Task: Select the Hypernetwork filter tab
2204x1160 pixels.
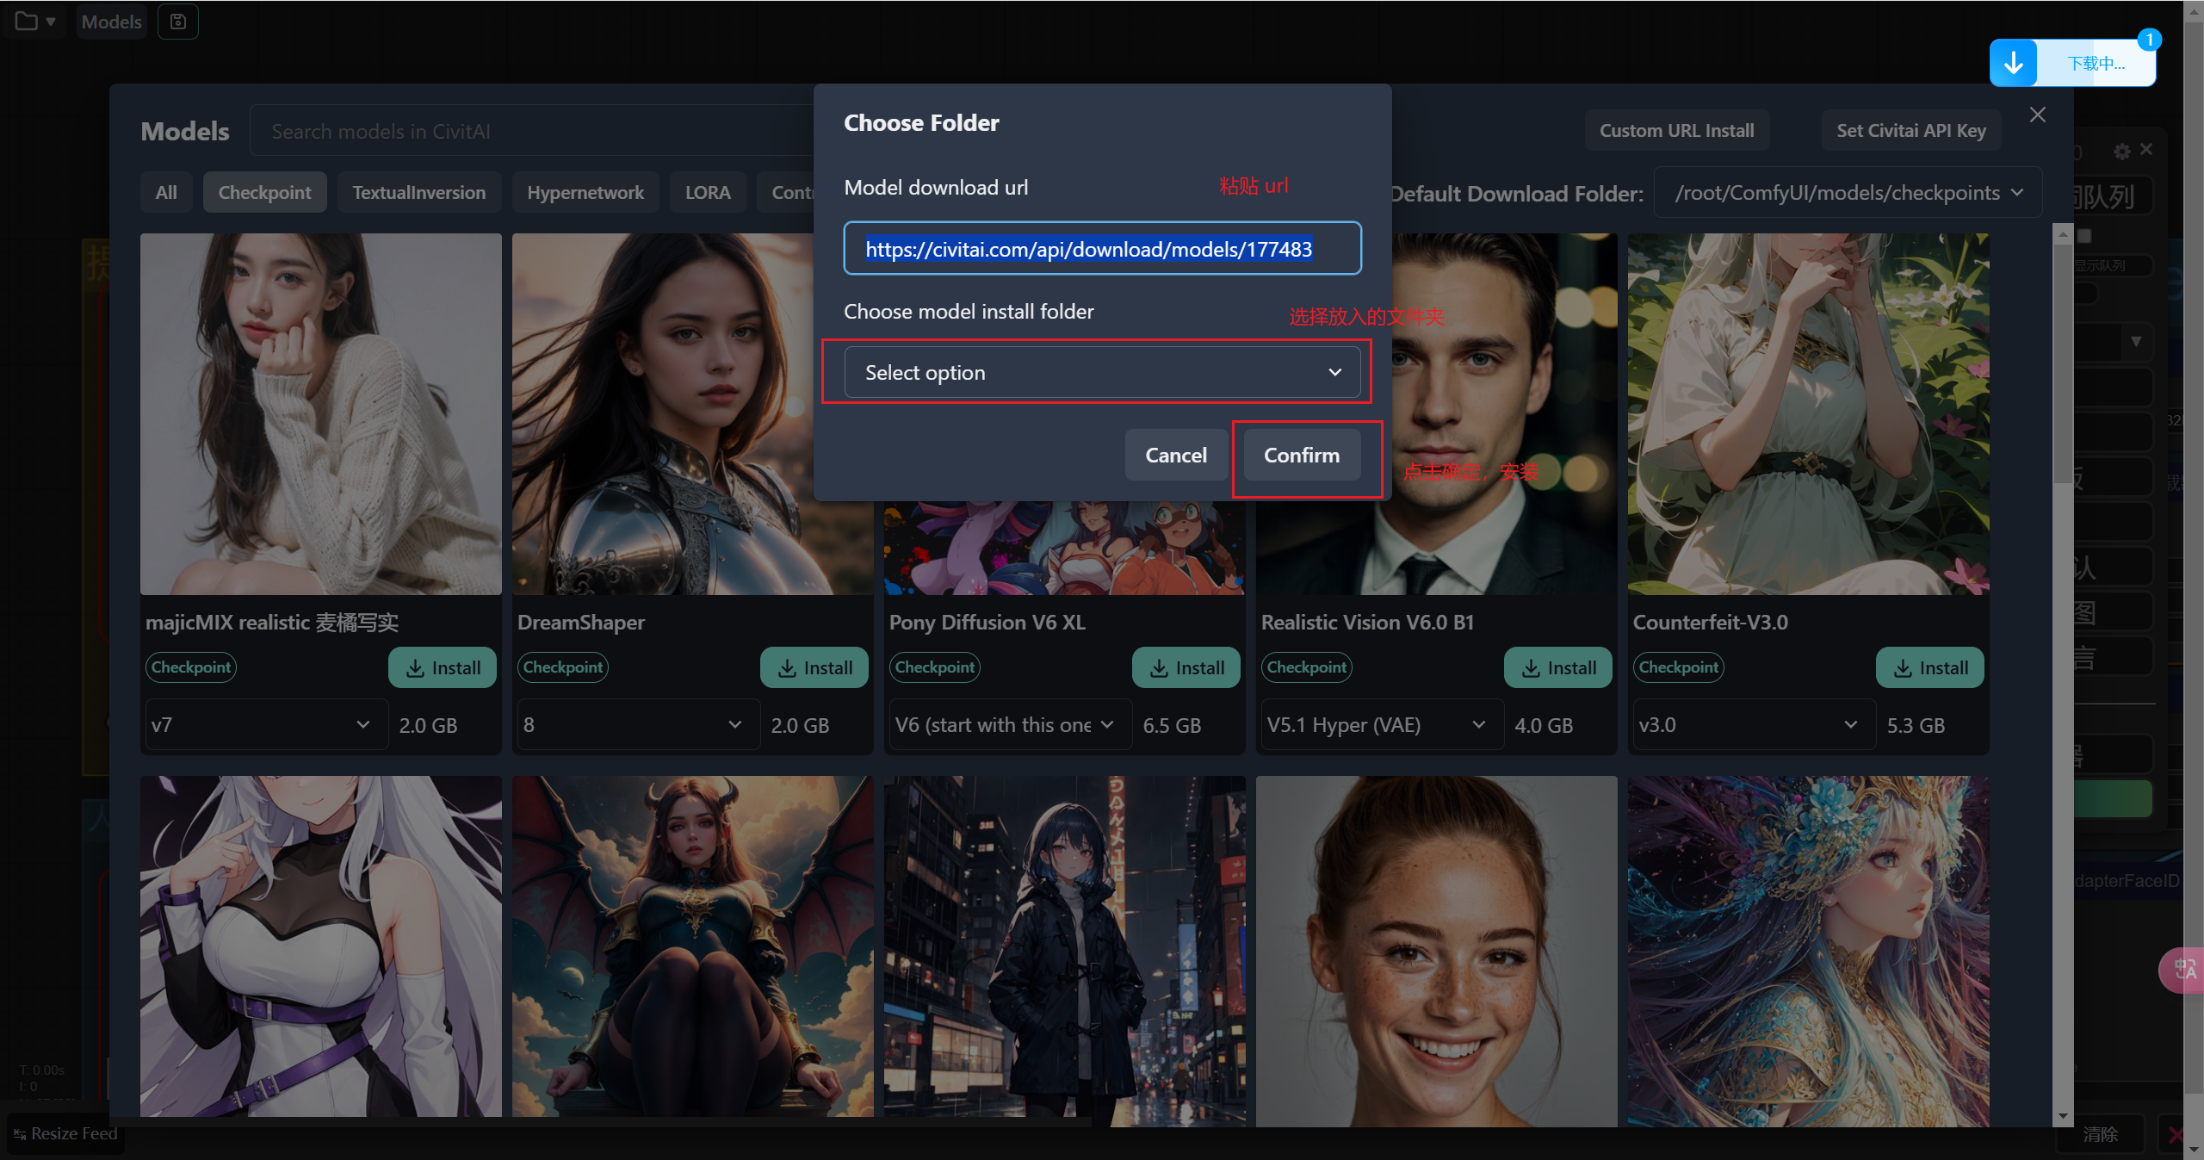Action: click(585, 193)
